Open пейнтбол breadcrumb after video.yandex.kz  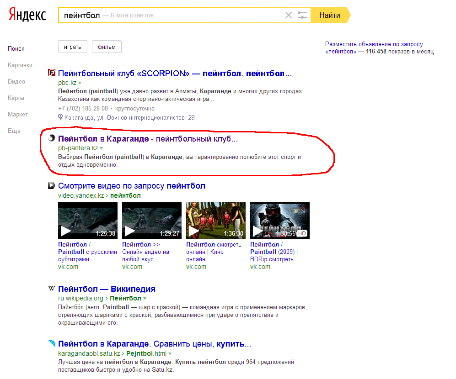click(x=125, y=195)
